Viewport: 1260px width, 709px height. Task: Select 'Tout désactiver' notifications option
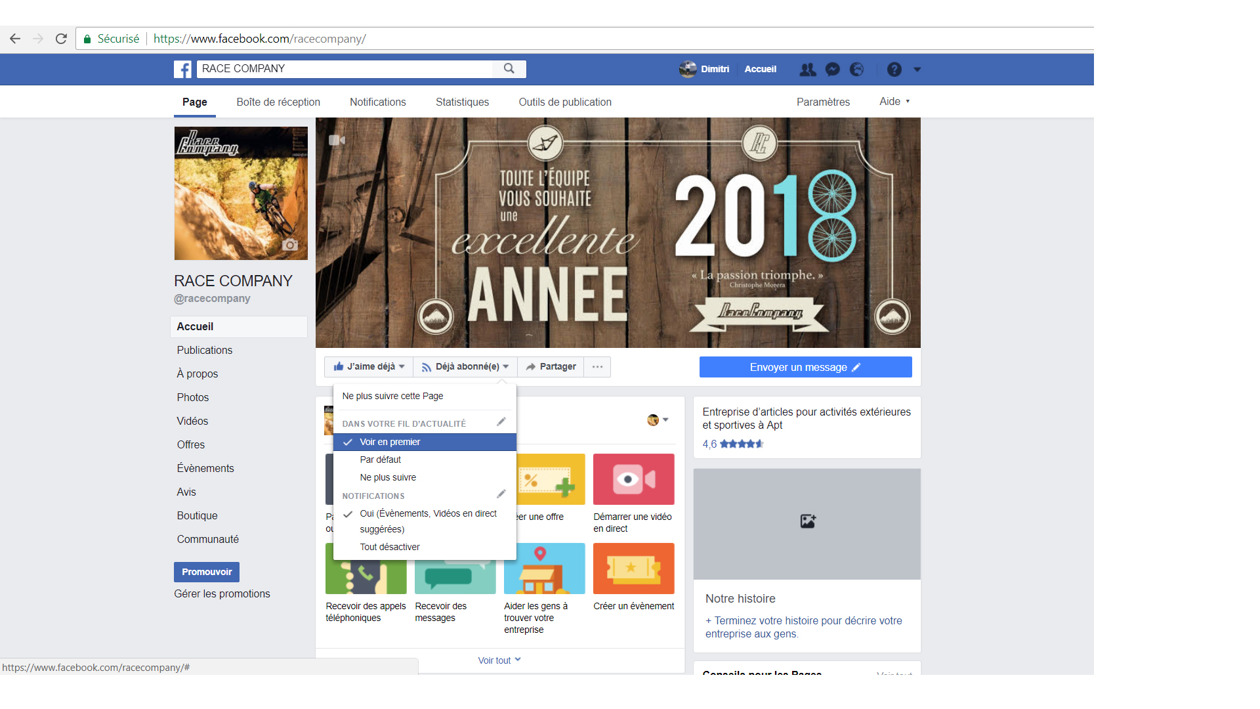[425, 547]
